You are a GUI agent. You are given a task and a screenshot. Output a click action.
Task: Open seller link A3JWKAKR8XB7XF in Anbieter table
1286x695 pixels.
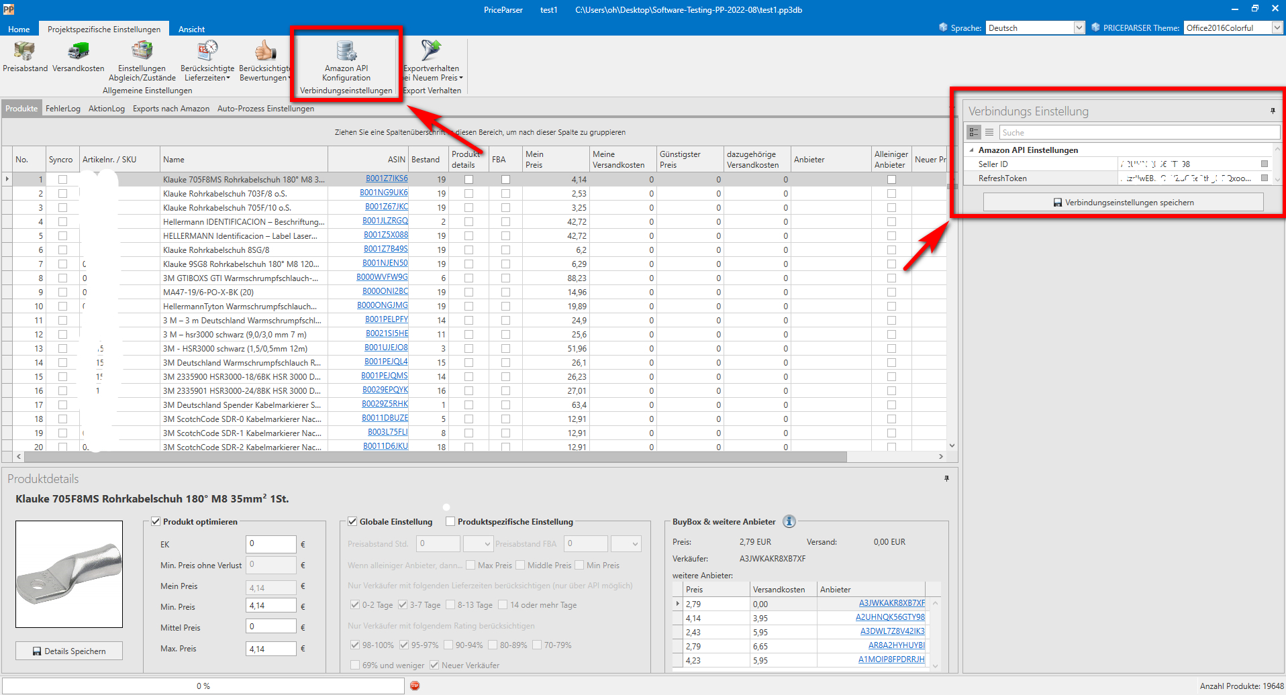tap(892, 603)
